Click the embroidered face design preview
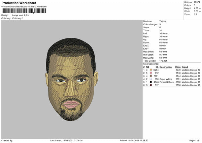202x143 pixels. point(72,79)
